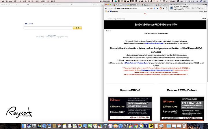Open the Chrome application menu
The image size is (208, 129).
tap(9, 1)
